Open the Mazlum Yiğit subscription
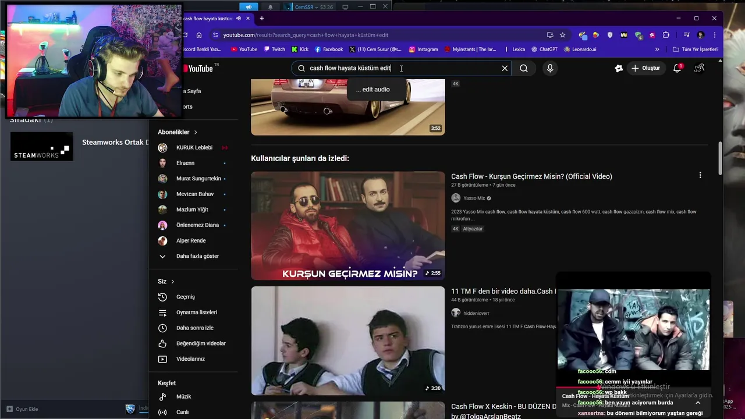Viewport: 745px width, 419px height. pos(192,210)
